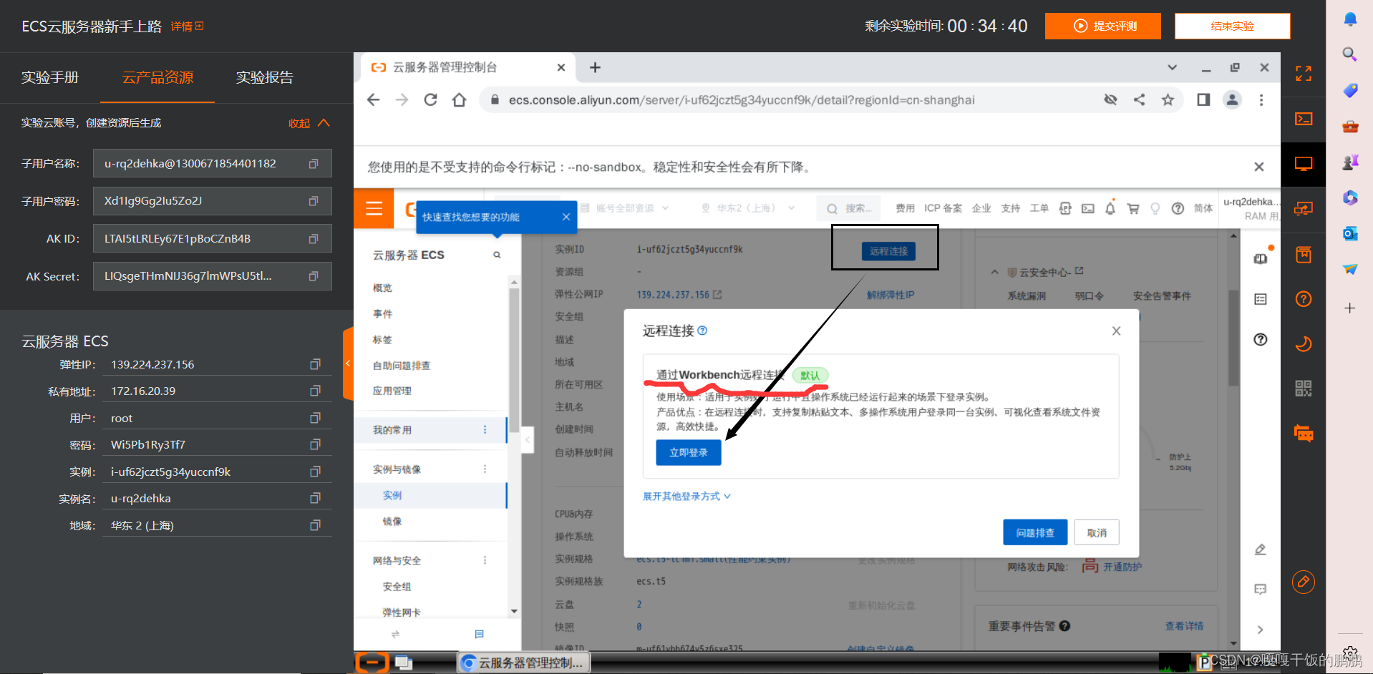Image resolution: width=1373 pixels, height=674 pixels.
Task: Collapse the lab account section (收起)
Action: (309, 123)
